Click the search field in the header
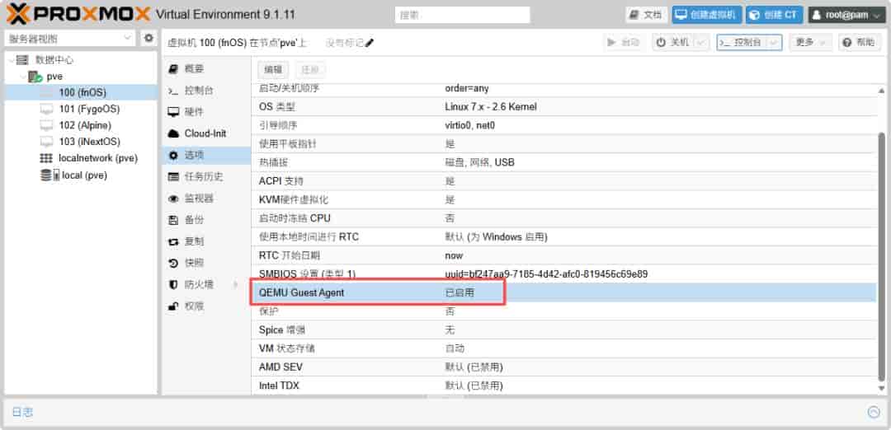This screenshot has height=430, width=891. coord(462,16)
